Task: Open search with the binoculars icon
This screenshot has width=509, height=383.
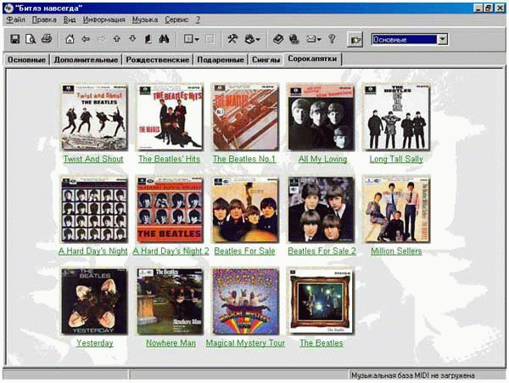Action: click(164, 39)
